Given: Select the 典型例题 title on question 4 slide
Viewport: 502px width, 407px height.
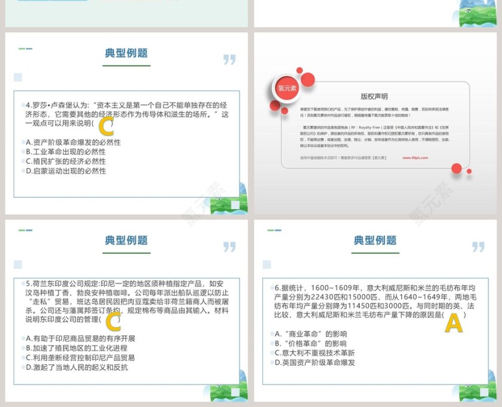Looking at the screenshot, I should [x=127, y=53].
